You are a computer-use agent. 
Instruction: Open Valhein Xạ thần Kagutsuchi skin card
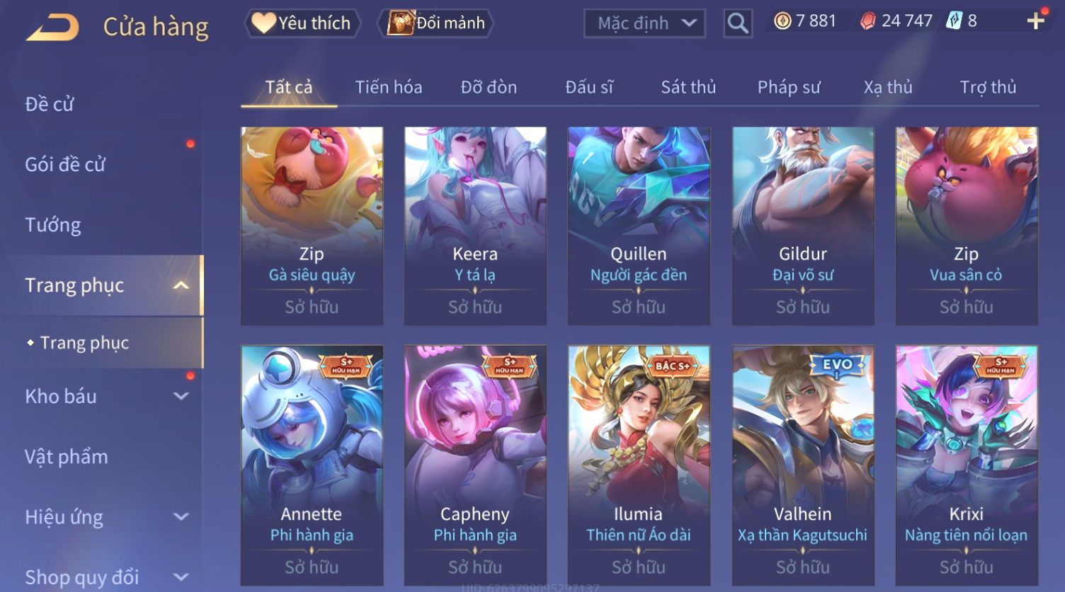tap(802, 465)
